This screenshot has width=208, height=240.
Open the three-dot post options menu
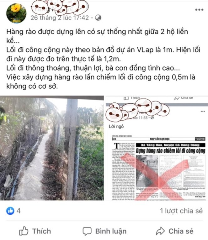coord(199,10)
